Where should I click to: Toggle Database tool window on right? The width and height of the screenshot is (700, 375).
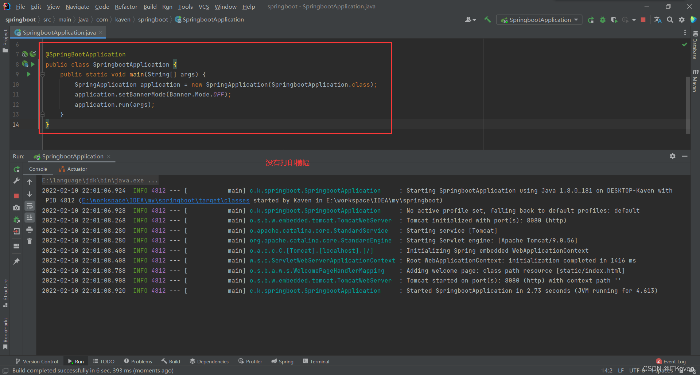pos(695,45)
